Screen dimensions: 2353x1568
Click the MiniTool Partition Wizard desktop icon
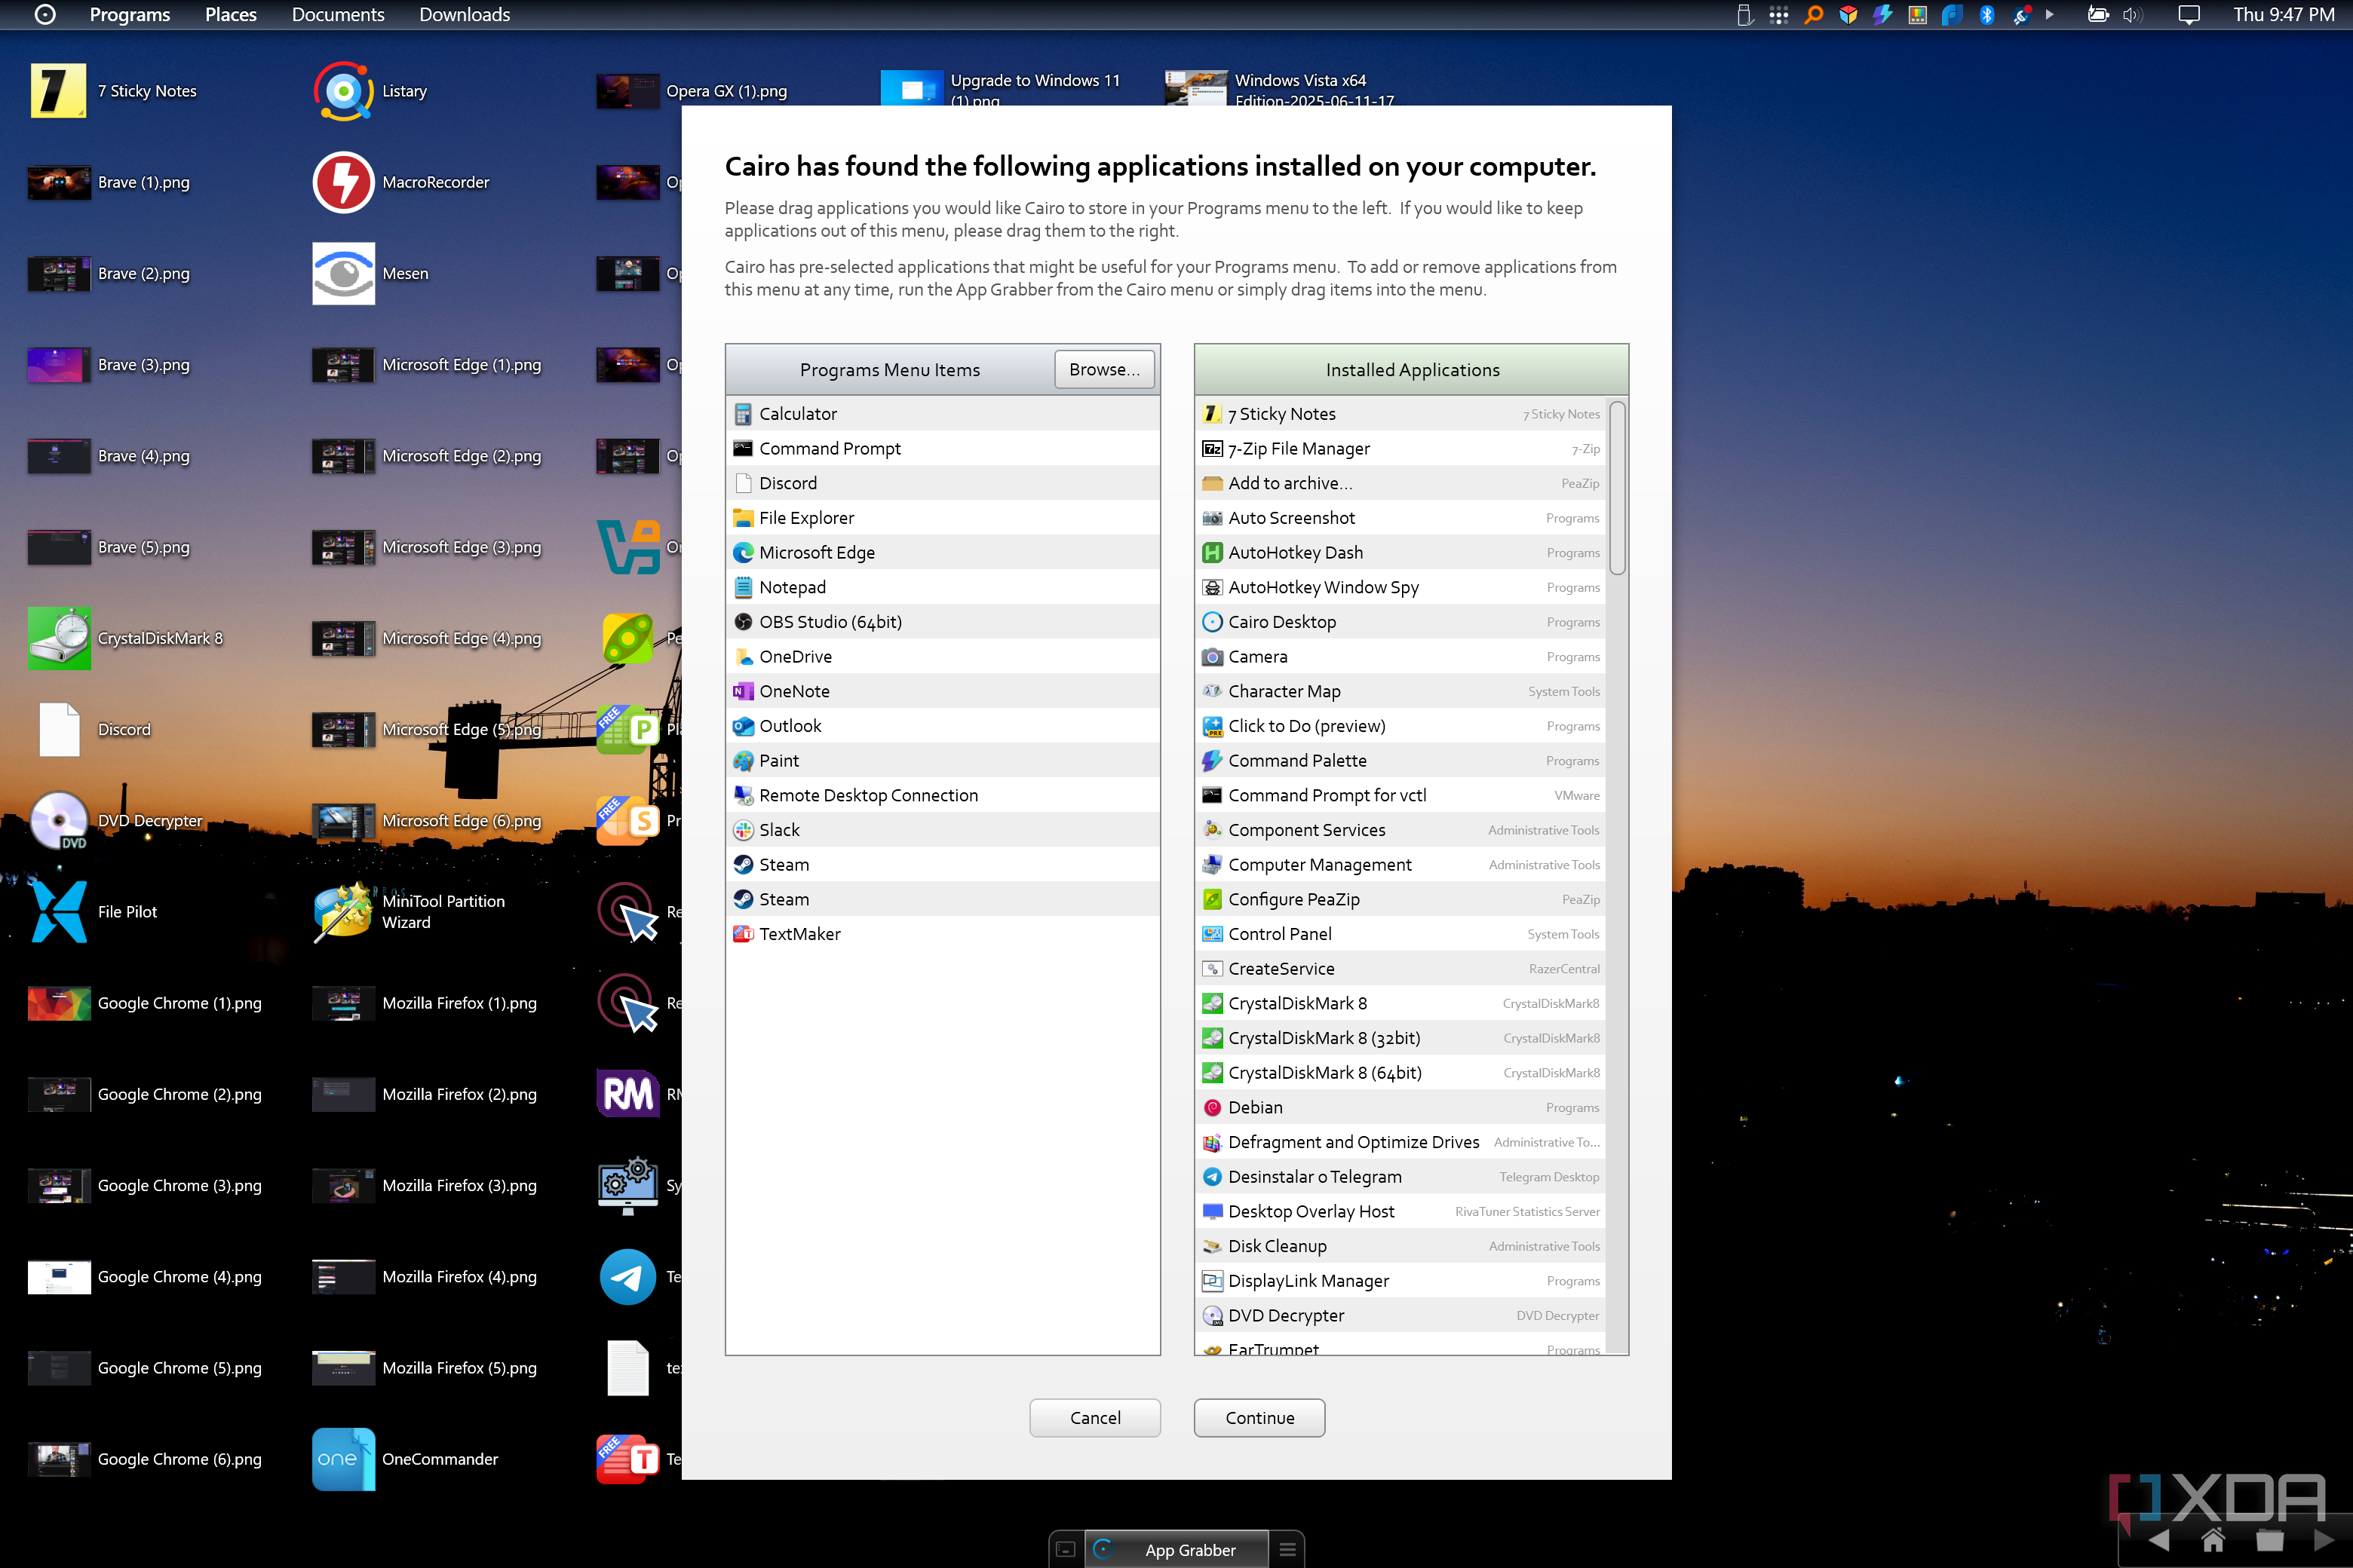click(343, 911)
